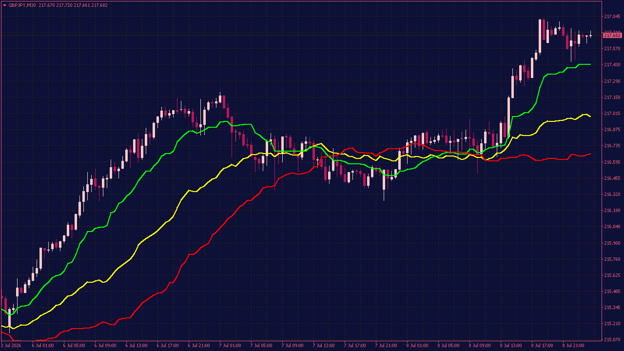Image resolution: width=624 pixels, height=351 pixels.
Task: Click the 215.345 price axis label
Action: 612,308
